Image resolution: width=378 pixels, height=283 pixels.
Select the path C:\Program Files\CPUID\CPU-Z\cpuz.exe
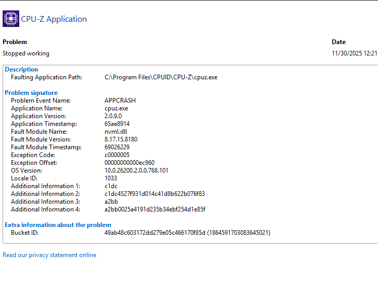click(x=161, y=77)
